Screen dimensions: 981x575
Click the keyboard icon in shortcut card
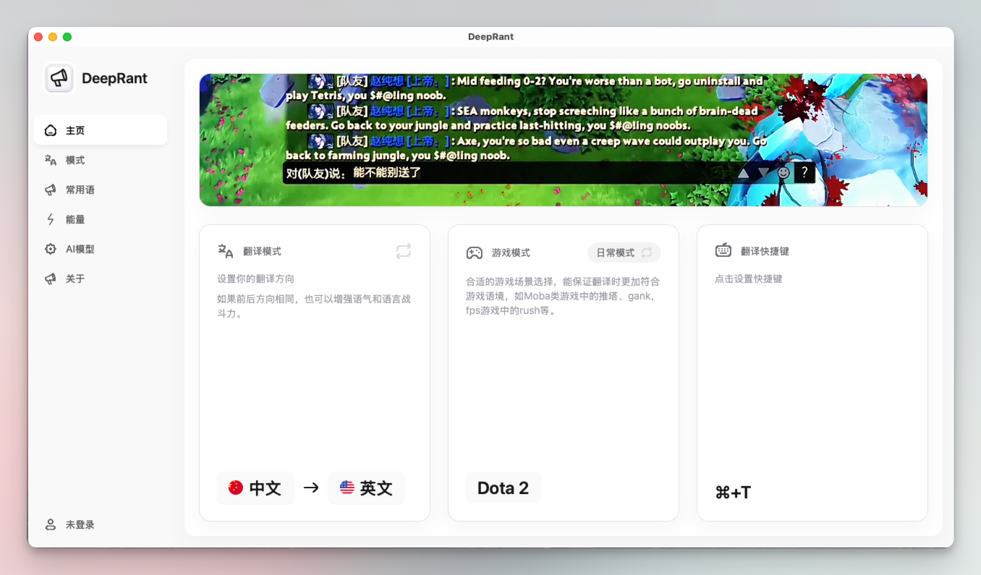(x=723, y=251)
